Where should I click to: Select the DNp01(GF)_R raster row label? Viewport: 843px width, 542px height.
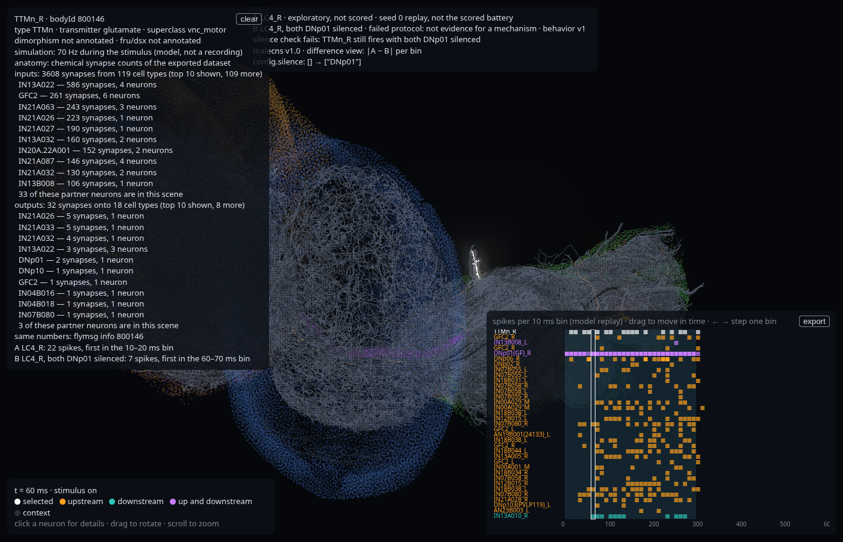point(512,354)
